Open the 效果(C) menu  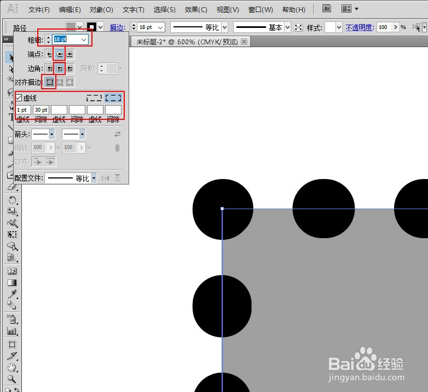196,10
